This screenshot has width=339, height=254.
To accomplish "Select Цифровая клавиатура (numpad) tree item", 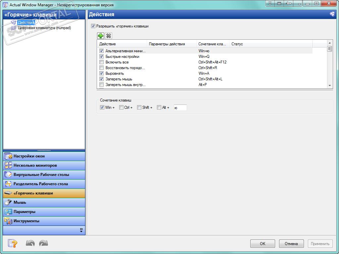I will click(44, 28).
